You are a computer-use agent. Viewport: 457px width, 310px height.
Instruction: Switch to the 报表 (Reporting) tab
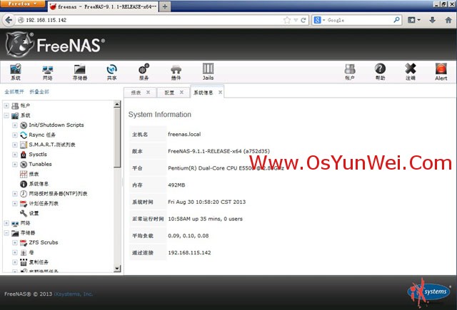[x=136, y=93]
